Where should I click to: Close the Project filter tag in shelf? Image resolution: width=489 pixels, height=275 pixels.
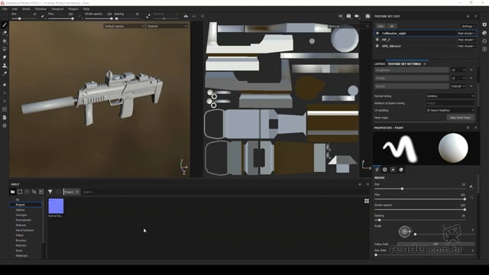[x=77, y=192]
